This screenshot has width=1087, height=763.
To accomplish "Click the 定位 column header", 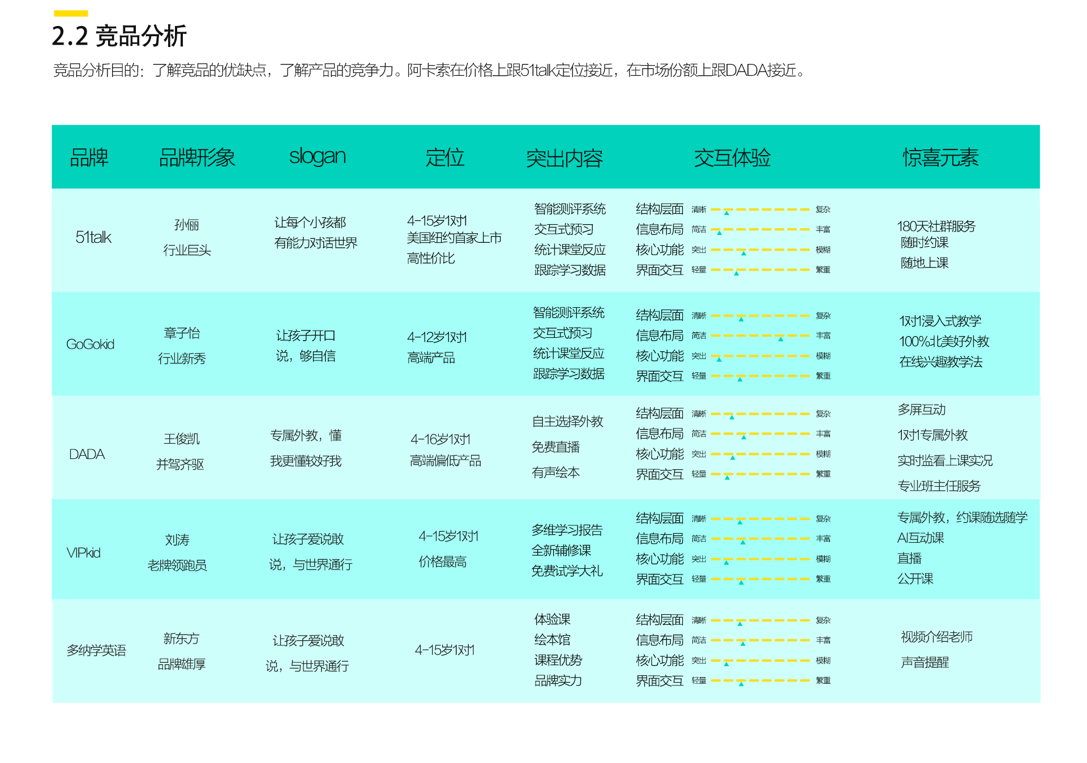I will [445, 157].
